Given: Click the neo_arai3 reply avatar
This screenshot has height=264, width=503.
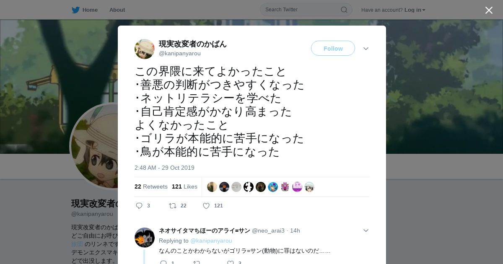Looking at the screenshot, I should tap(145, 238).
